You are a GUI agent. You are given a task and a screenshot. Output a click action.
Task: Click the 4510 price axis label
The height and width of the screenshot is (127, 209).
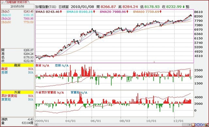coord(199,56)
